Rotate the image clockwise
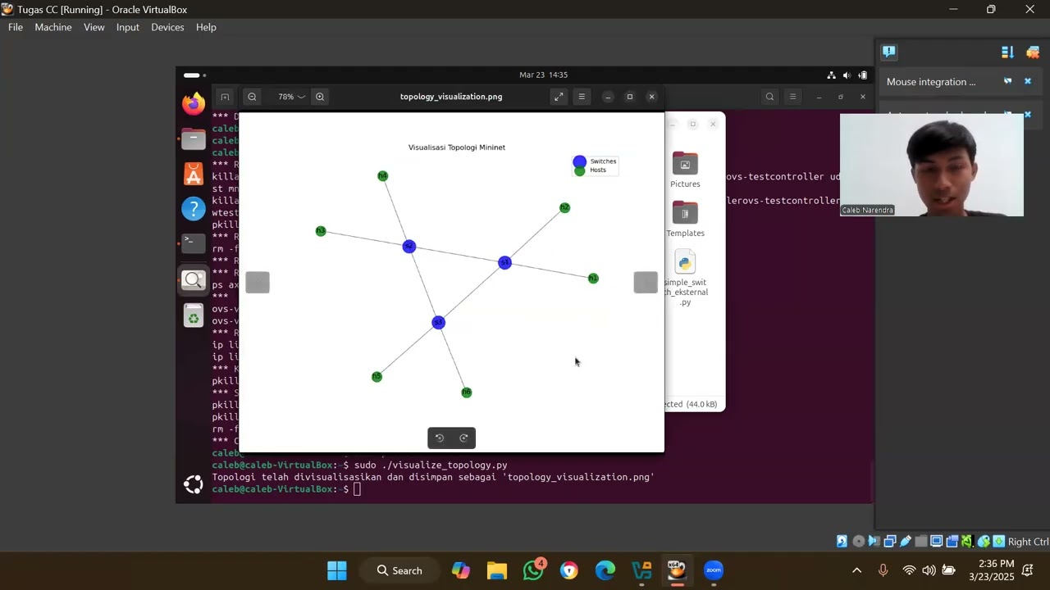This screenshot has width=1050, height=590. click(463, 438)
